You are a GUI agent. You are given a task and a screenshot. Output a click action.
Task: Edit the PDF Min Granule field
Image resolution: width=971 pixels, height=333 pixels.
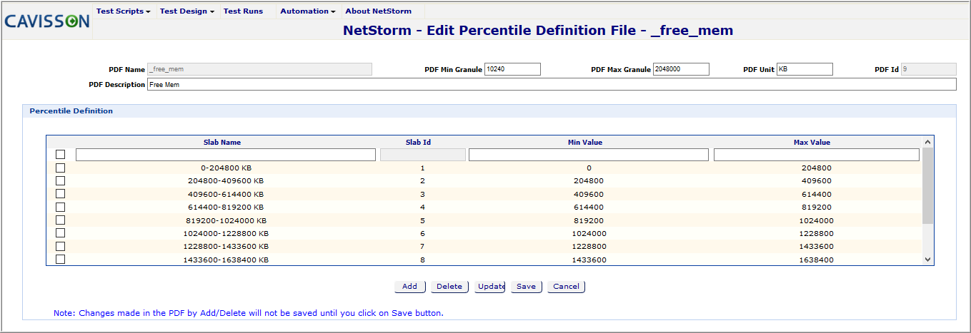[512, 69]
